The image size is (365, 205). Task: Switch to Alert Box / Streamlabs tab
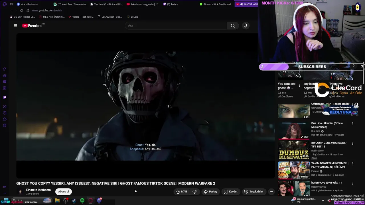(70, 4)
